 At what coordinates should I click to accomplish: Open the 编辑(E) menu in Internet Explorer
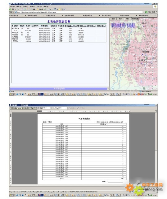pyautogui.click(x=19, y=6)
